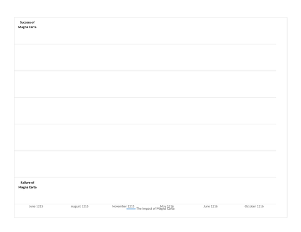Screen dimensions: 301x232
Task: Select the August 1215 axis label
Action: pos(79,206)
